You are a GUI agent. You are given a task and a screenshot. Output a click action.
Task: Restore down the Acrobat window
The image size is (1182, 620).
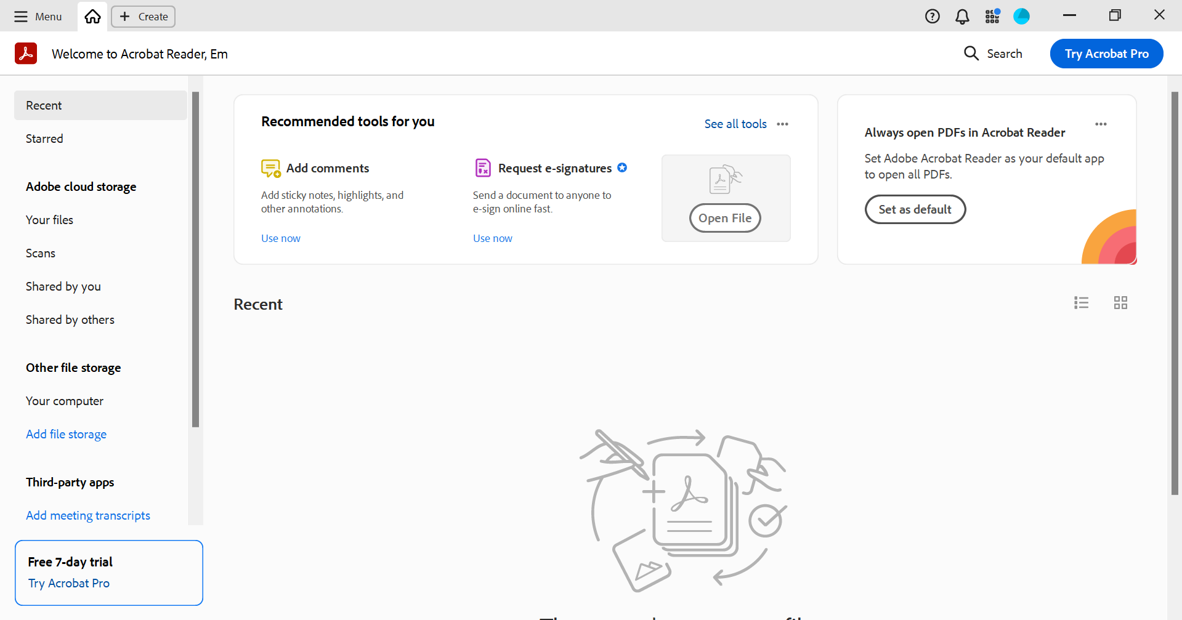(1114, 15)
